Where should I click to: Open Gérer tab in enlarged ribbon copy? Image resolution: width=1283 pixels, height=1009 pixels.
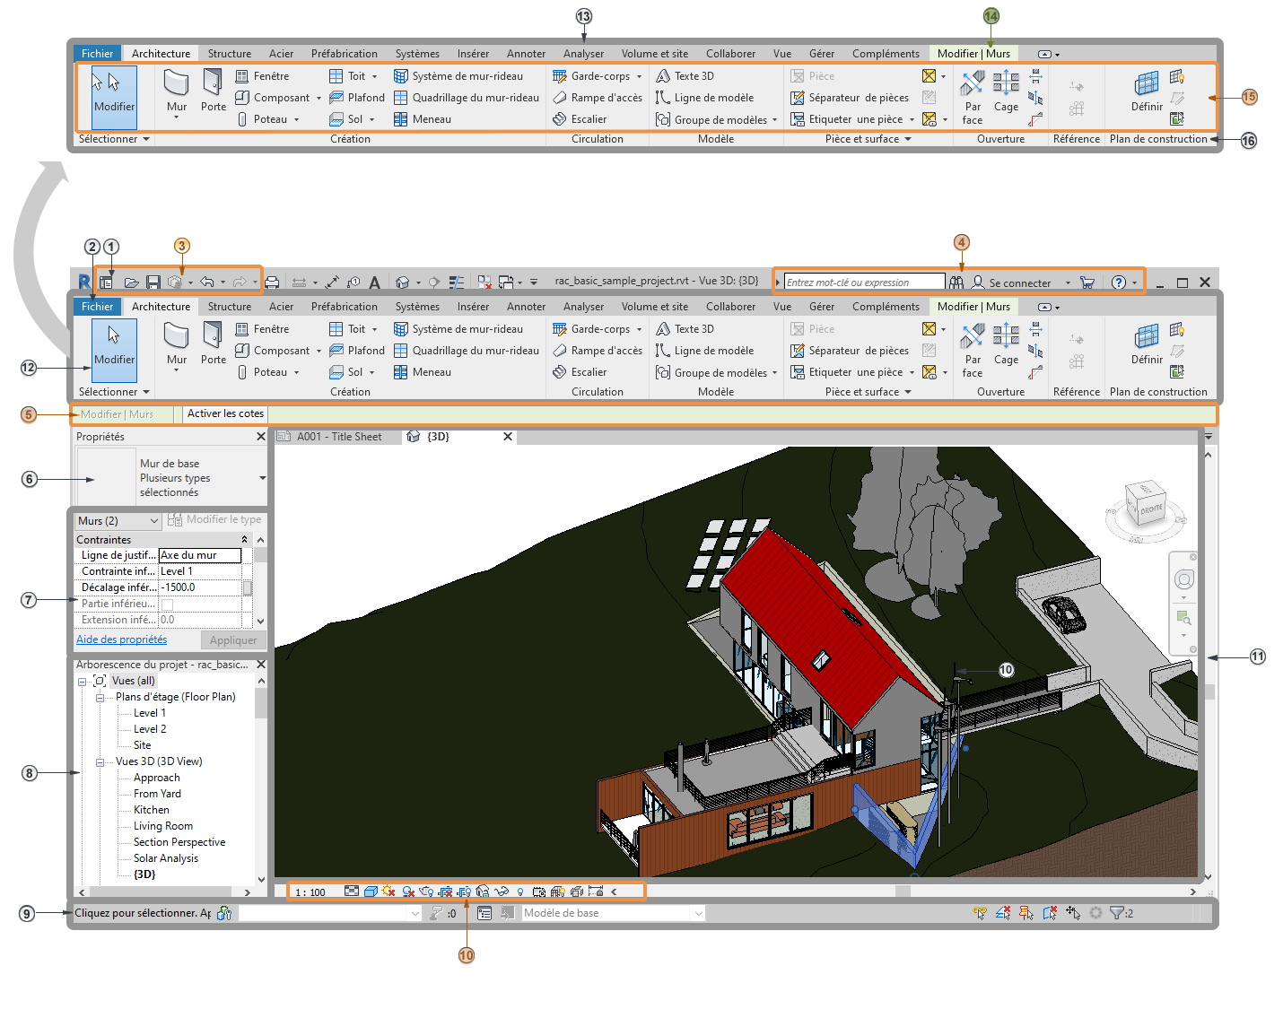click(x=822, y=54)
